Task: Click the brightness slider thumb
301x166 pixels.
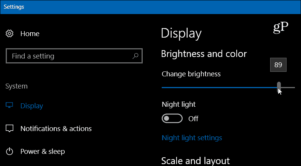Action: [x=279, y=87]
